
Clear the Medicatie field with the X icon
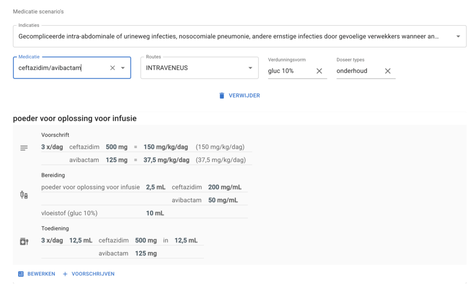pos(112,68)
